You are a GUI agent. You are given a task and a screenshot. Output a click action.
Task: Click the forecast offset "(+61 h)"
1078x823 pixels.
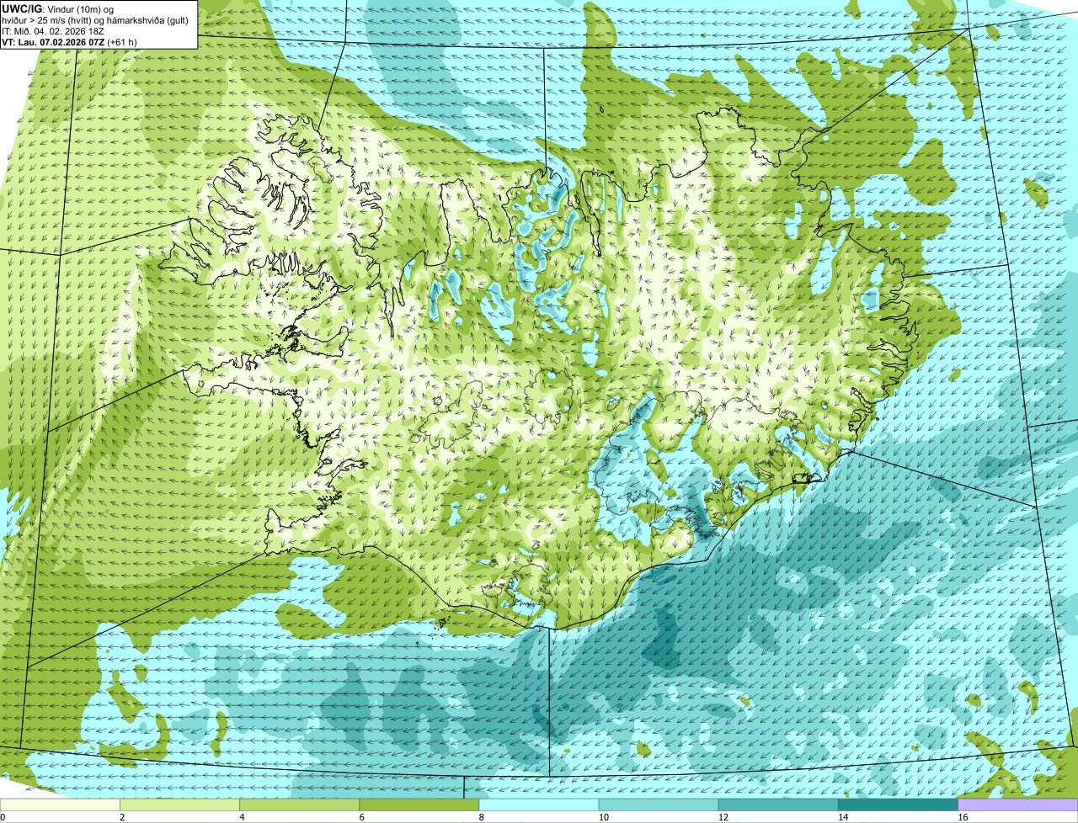click(x=122, y=42)
